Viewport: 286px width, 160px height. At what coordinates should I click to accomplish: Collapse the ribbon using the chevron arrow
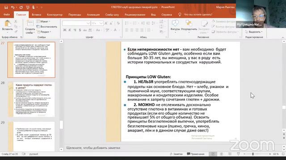click(x=283, y=37)
